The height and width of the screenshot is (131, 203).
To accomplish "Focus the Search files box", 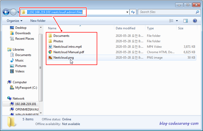I will [169, 12].
